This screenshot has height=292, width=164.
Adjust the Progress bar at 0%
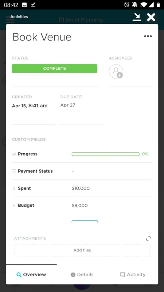(x=105, y=154)
